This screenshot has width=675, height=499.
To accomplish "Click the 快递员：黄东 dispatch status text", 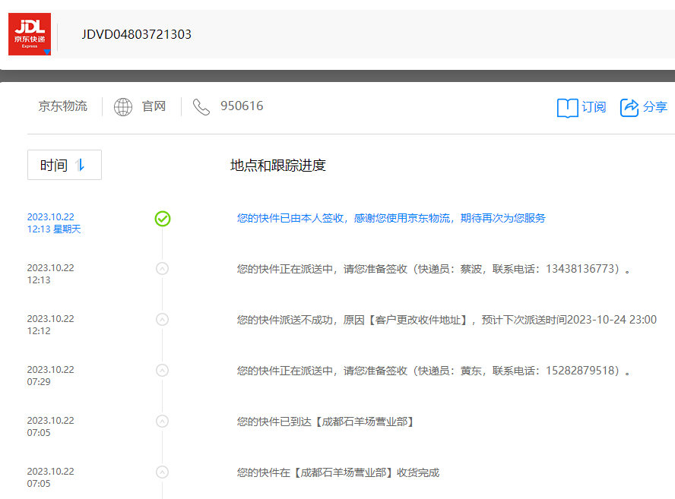I will 433,371.
